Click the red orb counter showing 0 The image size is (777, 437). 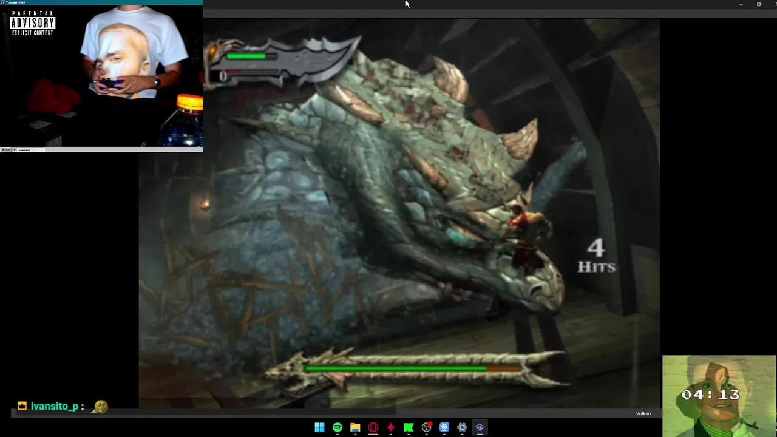pos(223,75)
